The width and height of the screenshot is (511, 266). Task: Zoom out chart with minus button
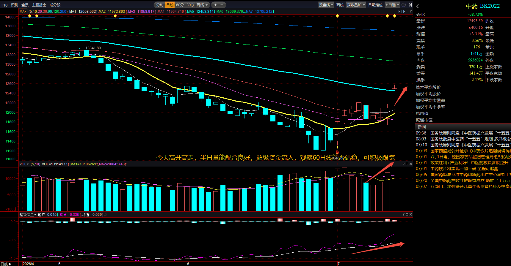(222, 5)
